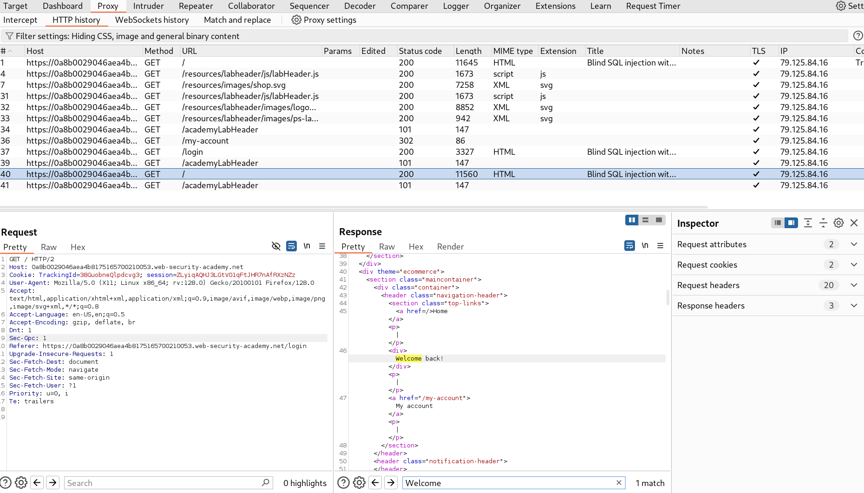
Task: Open help icon in Request search bar
Action: 6,483
